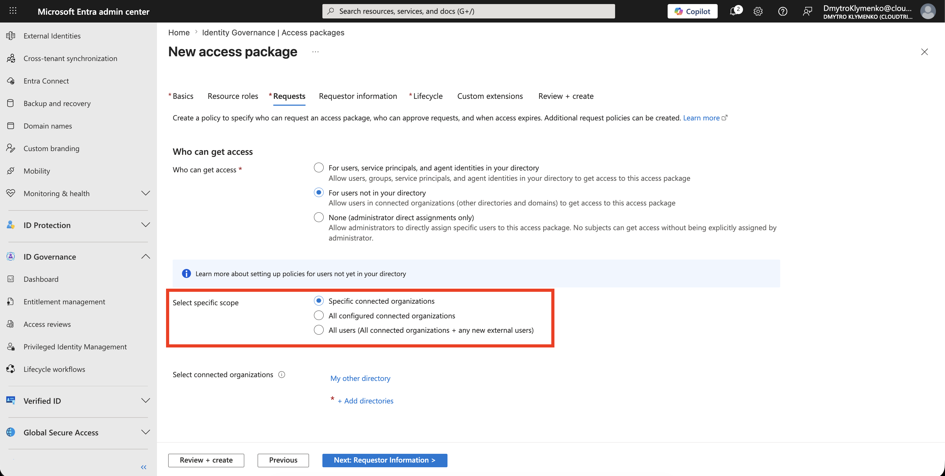Open Identity Governance Access packages breadcrumb
945x476 pixels.
273,33
